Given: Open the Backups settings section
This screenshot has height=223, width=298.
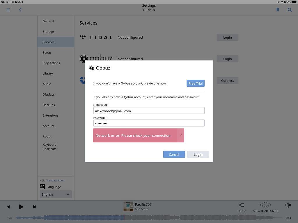Looking at the screenshot, I should click(48, 105).
